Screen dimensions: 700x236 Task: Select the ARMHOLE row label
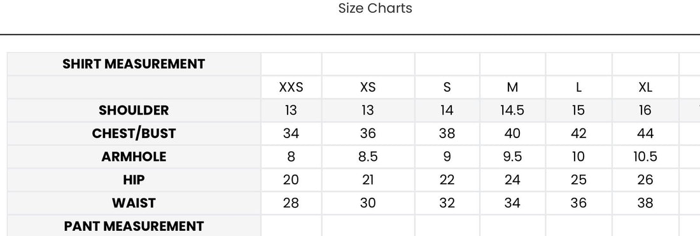tap(134, 156)
